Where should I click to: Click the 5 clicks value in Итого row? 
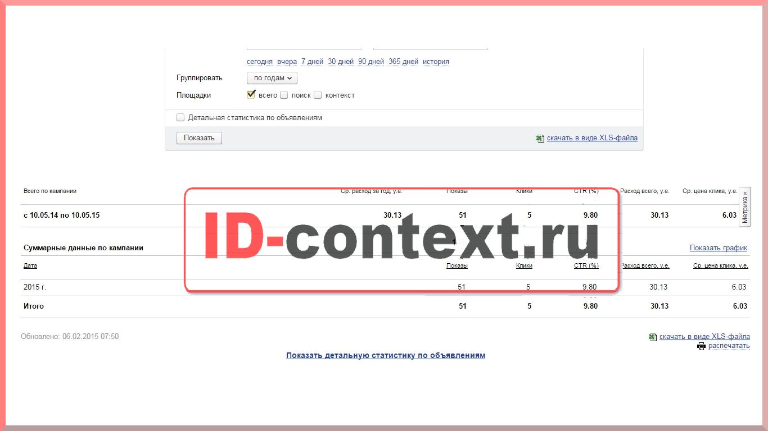[x=529, y=306]
